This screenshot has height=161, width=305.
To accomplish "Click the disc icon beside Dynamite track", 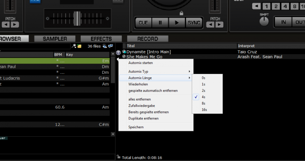I will tap(124, 51).
